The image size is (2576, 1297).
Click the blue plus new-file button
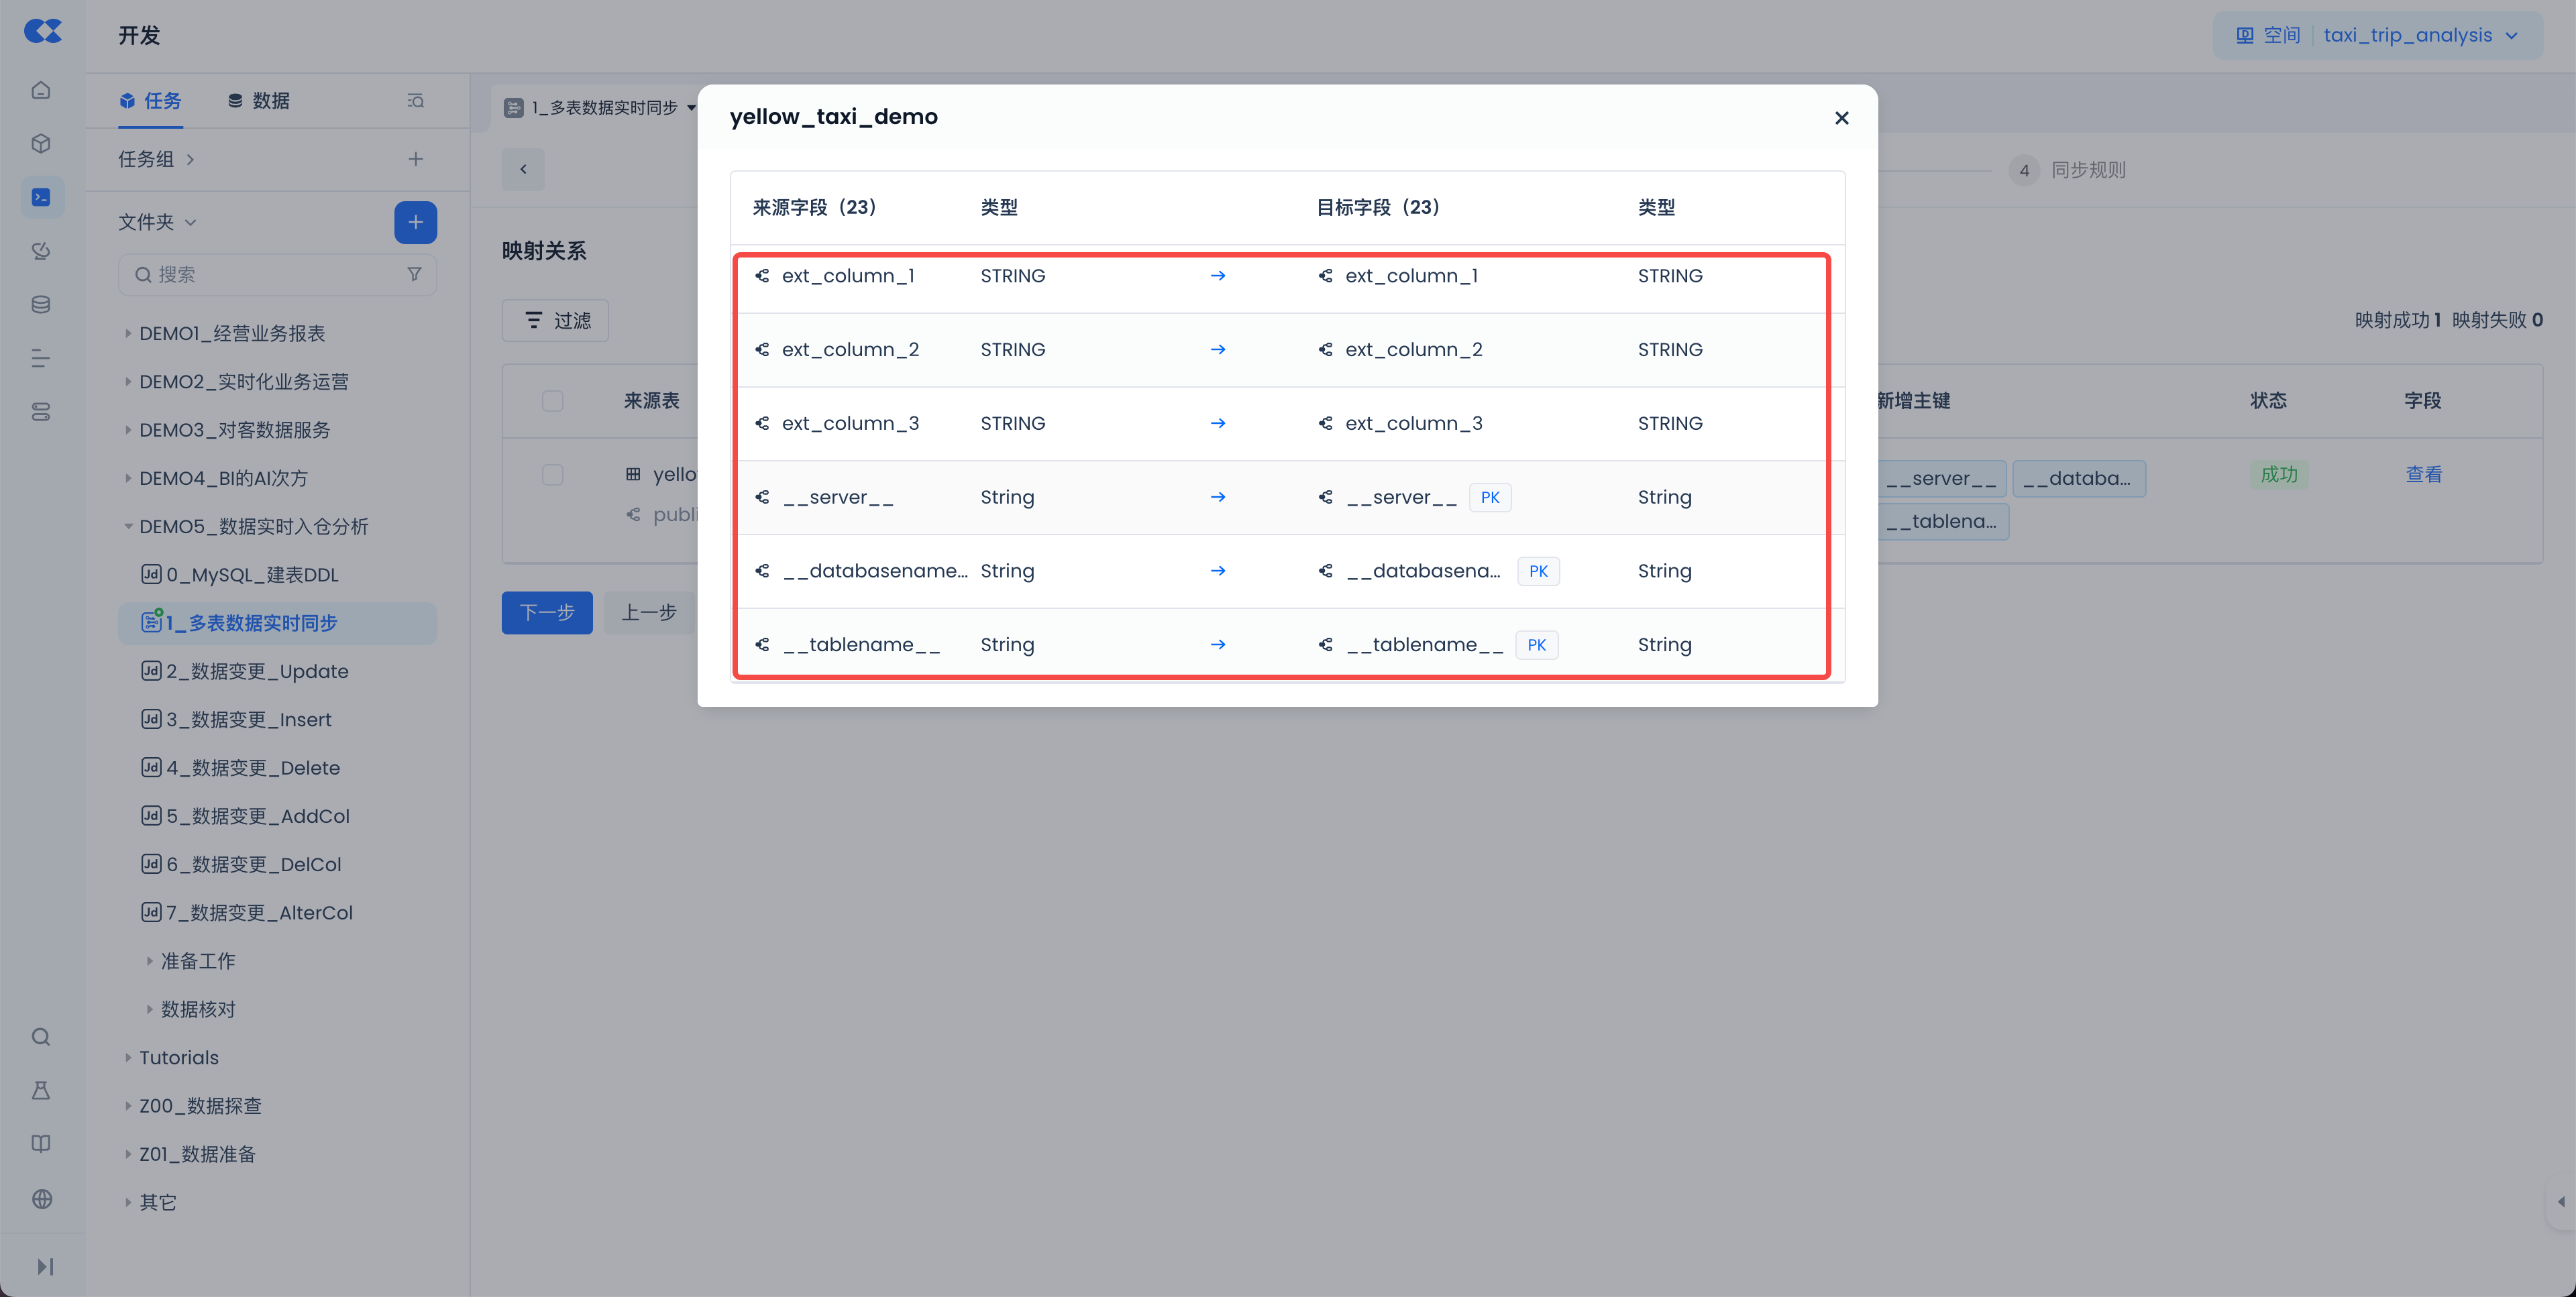(415, 222)
